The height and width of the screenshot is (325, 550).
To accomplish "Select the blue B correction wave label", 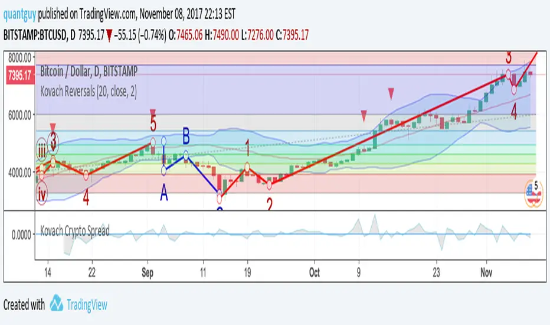I will pos(186,136).
